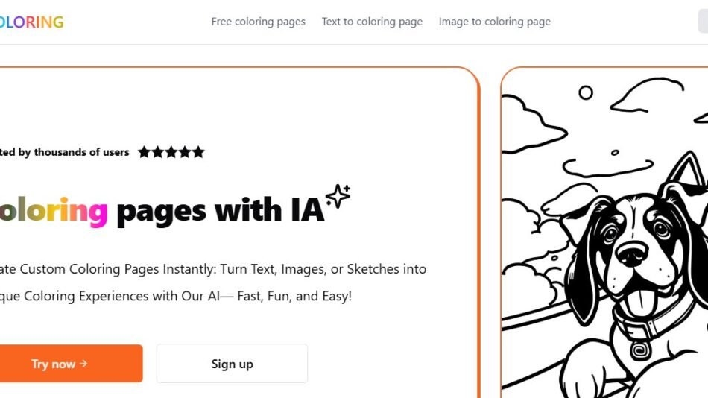Click the COLORING rainbow logo
Screen dimensions: 708x398
click(32, 22)
